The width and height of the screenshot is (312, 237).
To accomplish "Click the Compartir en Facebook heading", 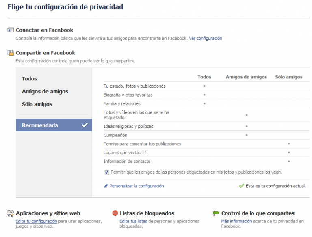I will click(x=45, y=53).
